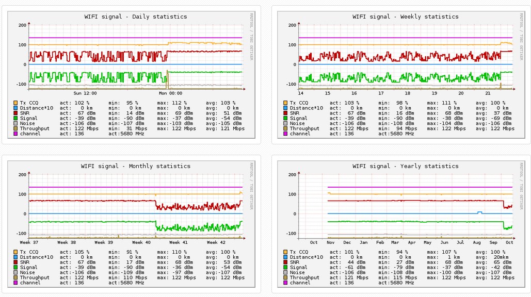Image resolution: width=531 pixels, height=297 pixels.
Task: Click the "Nov" month label on Yearly graph
Action: point(330,242)
